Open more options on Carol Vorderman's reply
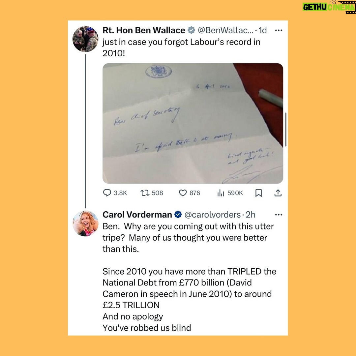This screenshot has width=356, height=356. coord(279,215)
